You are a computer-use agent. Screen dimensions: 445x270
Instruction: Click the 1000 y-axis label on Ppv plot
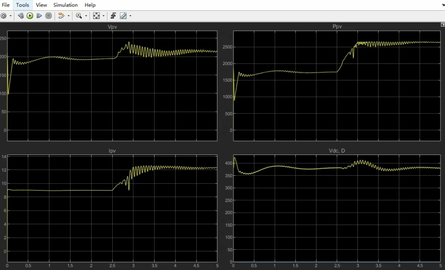coord(228,97)
